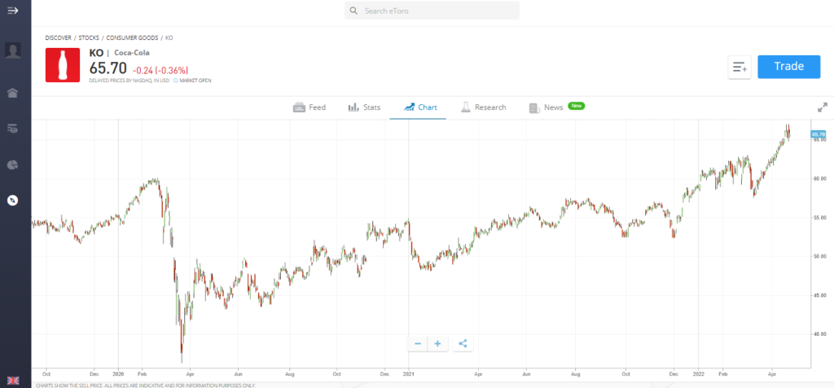Click the MARKET OPEN status text
This screenshot has height=388, width=834.
[x=195, y=81]
